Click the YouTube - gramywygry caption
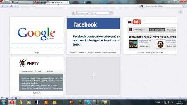The image size is (187, 105). 150,52
